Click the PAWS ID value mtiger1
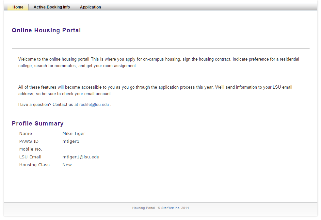321x220 pixels. tap(71, 141)
